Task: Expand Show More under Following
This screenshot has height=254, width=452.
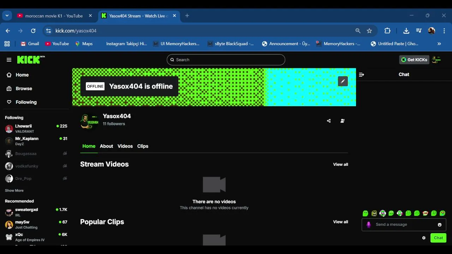Action: coord(14,190)
